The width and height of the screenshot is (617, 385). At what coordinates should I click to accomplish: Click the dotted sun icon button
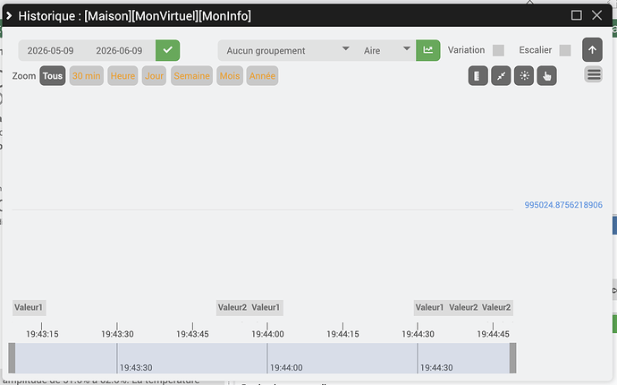pyautogui.click(x=524, y=76)
